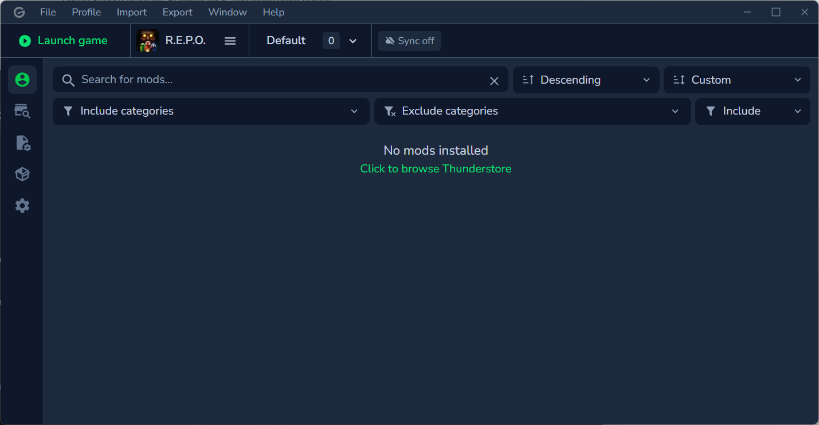Viewport: 819px width, 425px height.
Task: Open the installed mods profile page icon
Action: pyautogui.click(x=22, y=80)
